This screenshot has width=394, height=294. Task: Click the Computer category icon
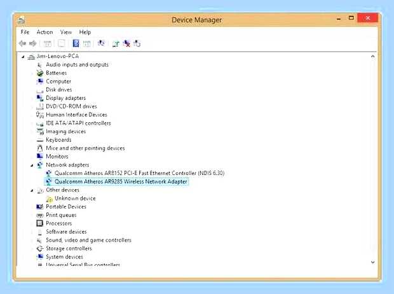(39, 81)
